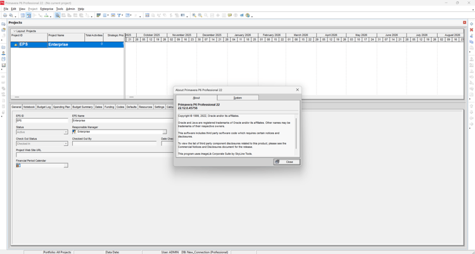The width and height of the screenshot is (475, 254).
Task: Switch to the Resources tab
Action: [x=146, y=107]
